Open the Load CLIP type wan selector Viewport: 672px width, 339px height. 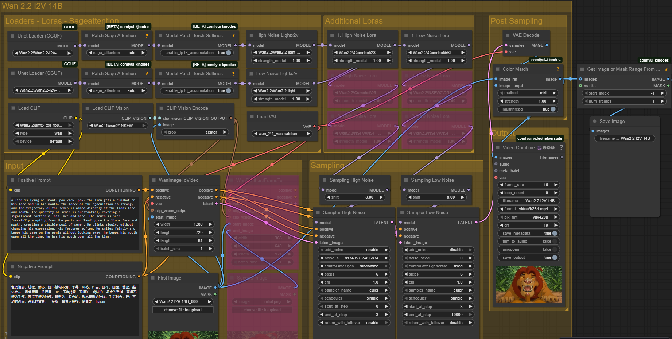43,134
